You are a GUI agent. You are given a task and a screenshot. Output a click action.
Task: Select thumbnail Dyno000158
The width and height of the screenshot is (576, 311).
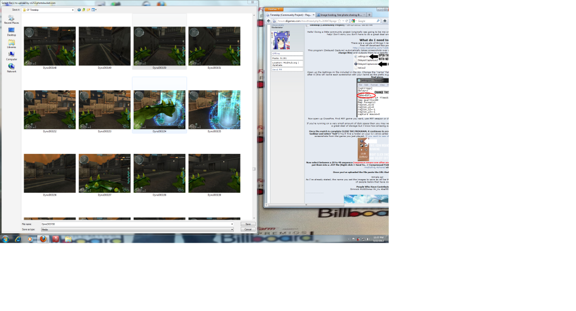159,174
